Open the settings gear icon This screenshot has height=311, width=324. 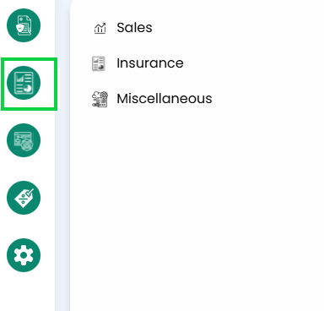[24, 255]
